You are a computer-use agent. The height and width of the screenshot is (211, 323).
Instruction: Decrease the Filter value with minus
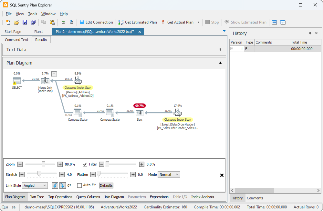(102, 164)
